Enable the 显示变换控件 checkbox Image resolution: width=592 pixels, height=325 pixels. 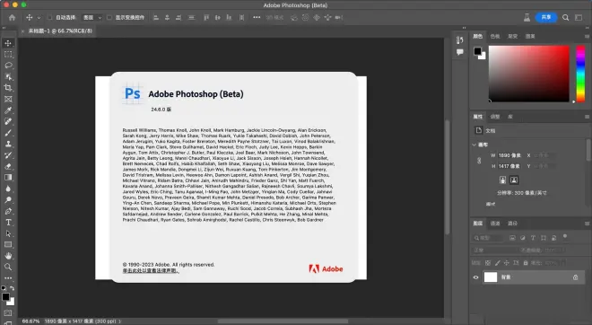tap(109, 17)
